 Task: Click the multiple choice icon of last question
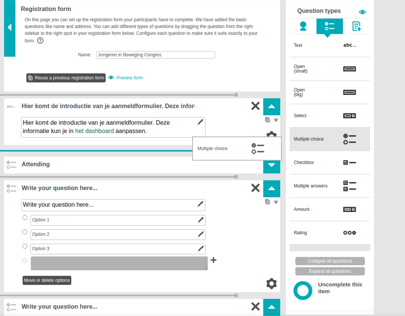tap(11, 307)
